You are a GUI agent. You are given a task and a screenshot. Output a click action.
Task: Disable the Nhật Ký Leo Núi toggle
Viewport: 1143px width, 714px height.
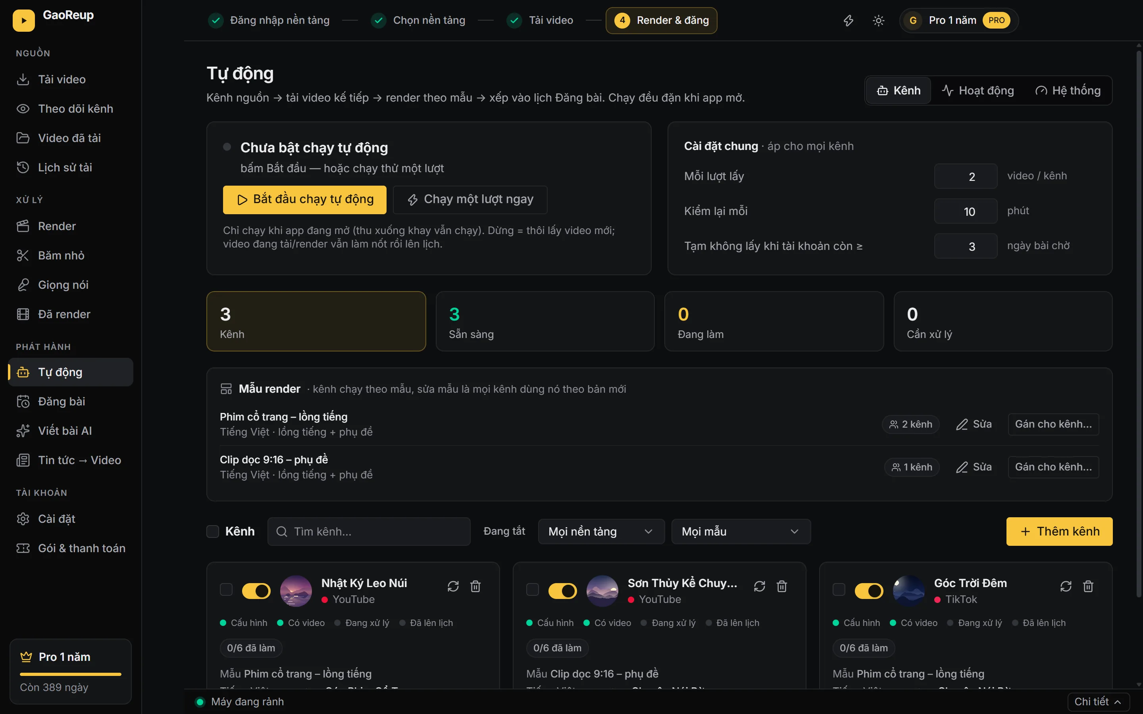click(256, 591)
